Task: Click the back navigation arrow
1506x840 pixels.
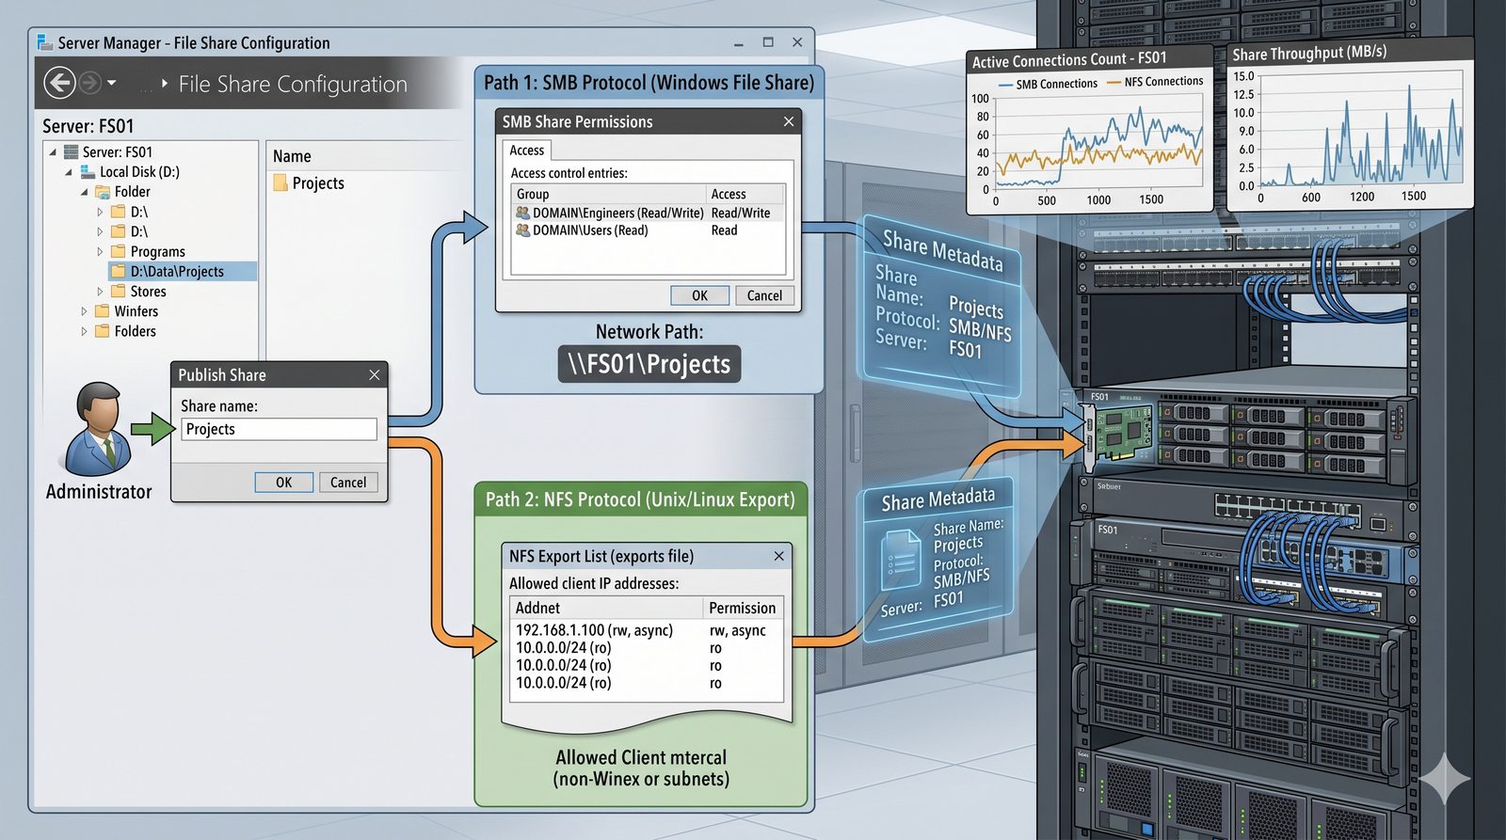Action: [x=59, y=83]
